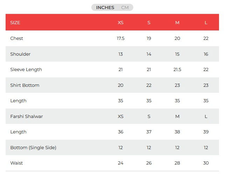Select the Shoulder row label
Screen dimensions: 226x174
pos(20,54)
